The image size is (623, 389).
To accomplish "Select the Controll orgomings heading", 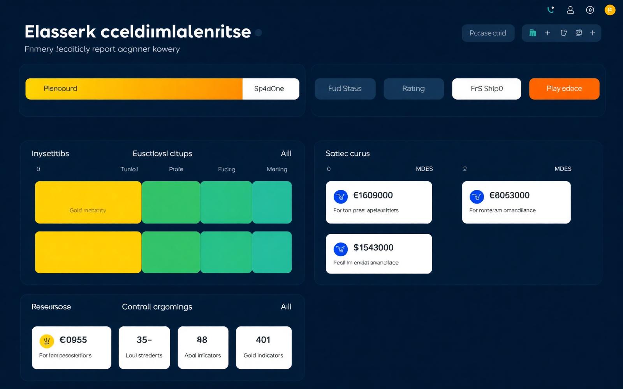I will (x=157, y=307).
